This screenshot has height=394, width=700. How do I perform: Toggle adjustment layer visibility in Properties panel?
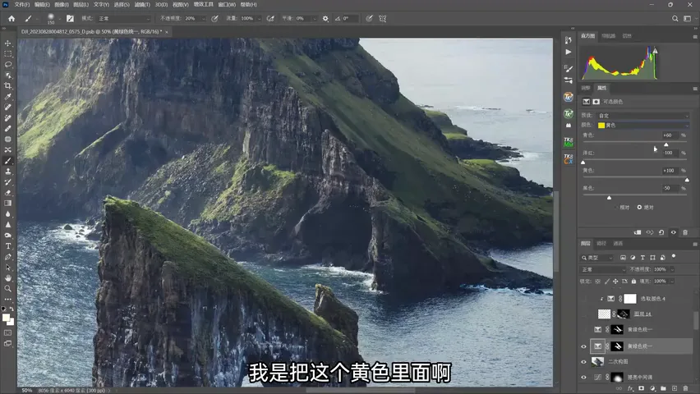click(673, 232)
